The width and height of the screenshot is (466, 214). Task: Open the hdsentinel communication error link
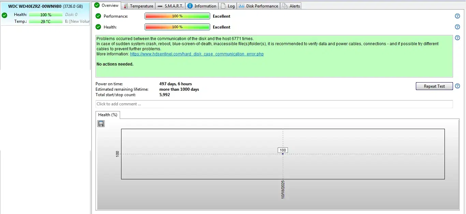tap(196, 54)
